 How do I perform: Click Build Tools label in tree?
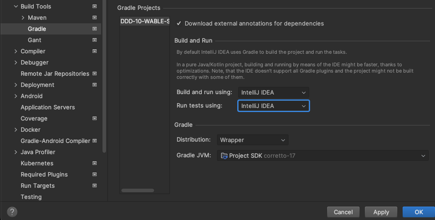36,6
